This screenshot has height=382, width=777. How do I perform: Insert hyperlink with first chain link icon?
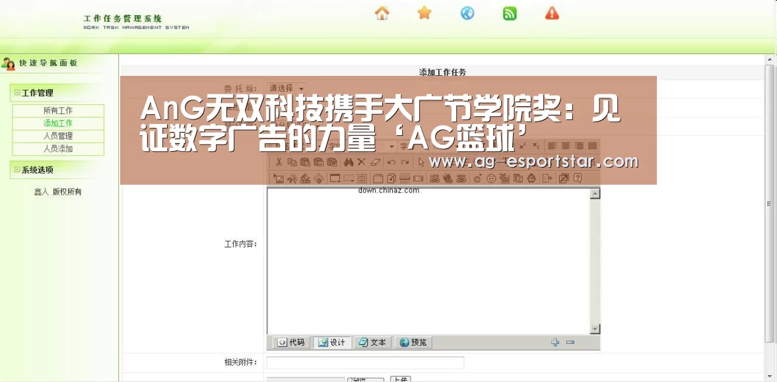pos(434,178)
